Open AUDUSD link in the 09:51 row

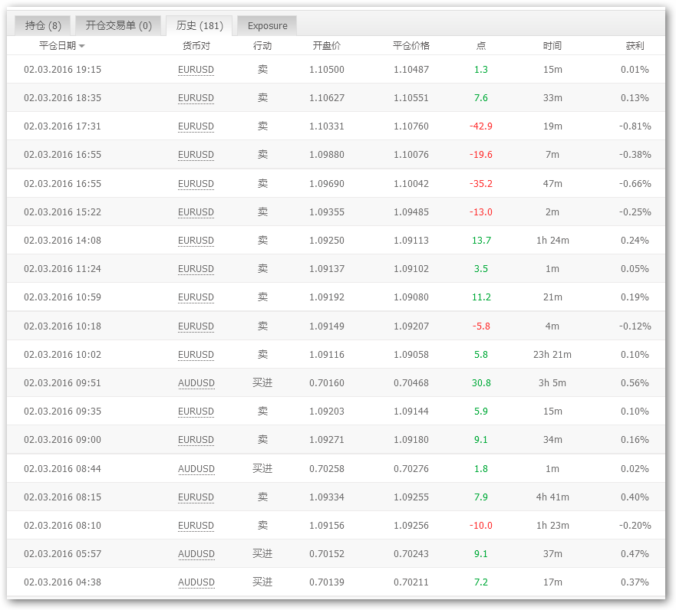[196, 383]
